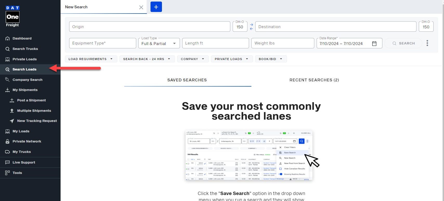The height and width of the screenshot is (201, 444).
Task: Open the more options kebab menu
Action: coord(427,43)
